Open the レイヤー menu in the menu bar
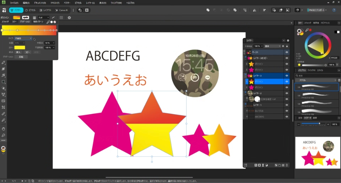Viewport: 341px width, 183px height. (90, 3)
